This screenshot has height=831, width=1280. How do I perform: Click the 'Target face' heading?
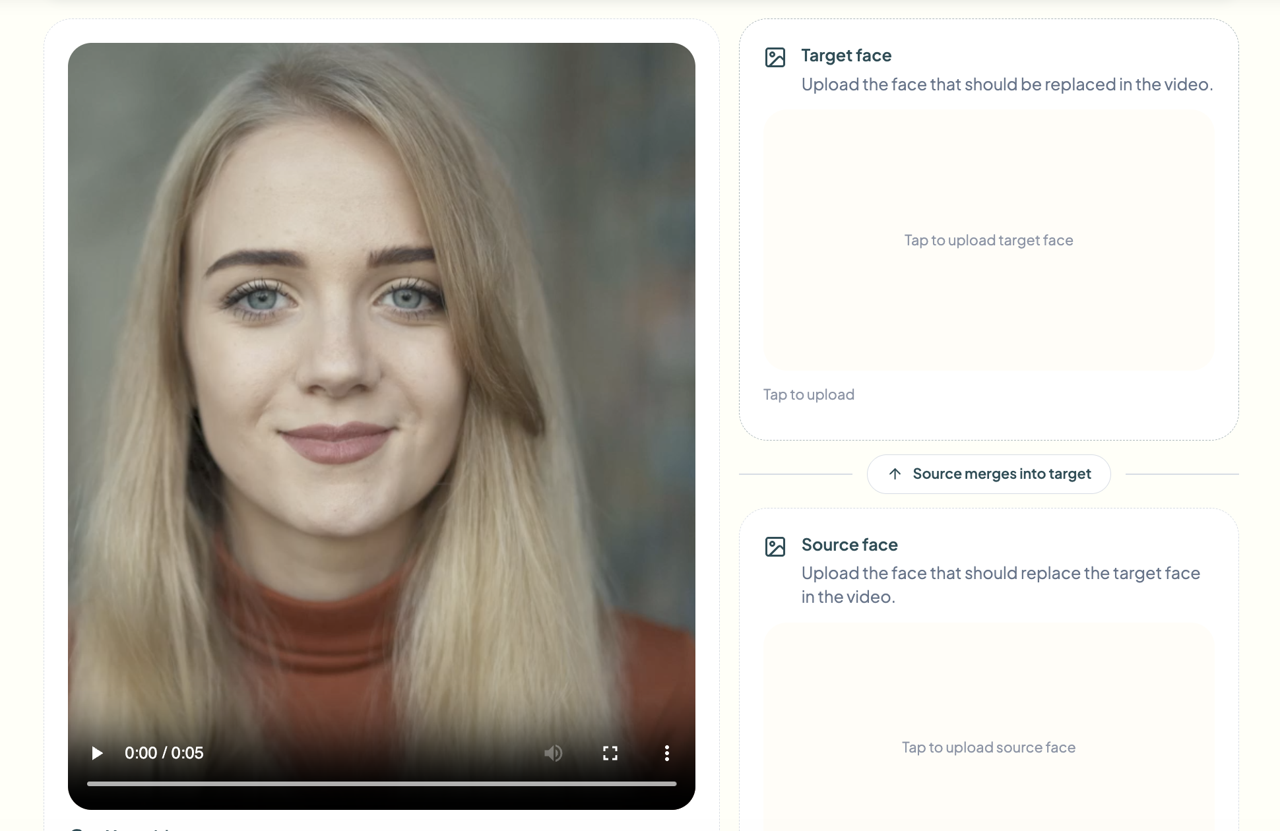coord(847,55)
